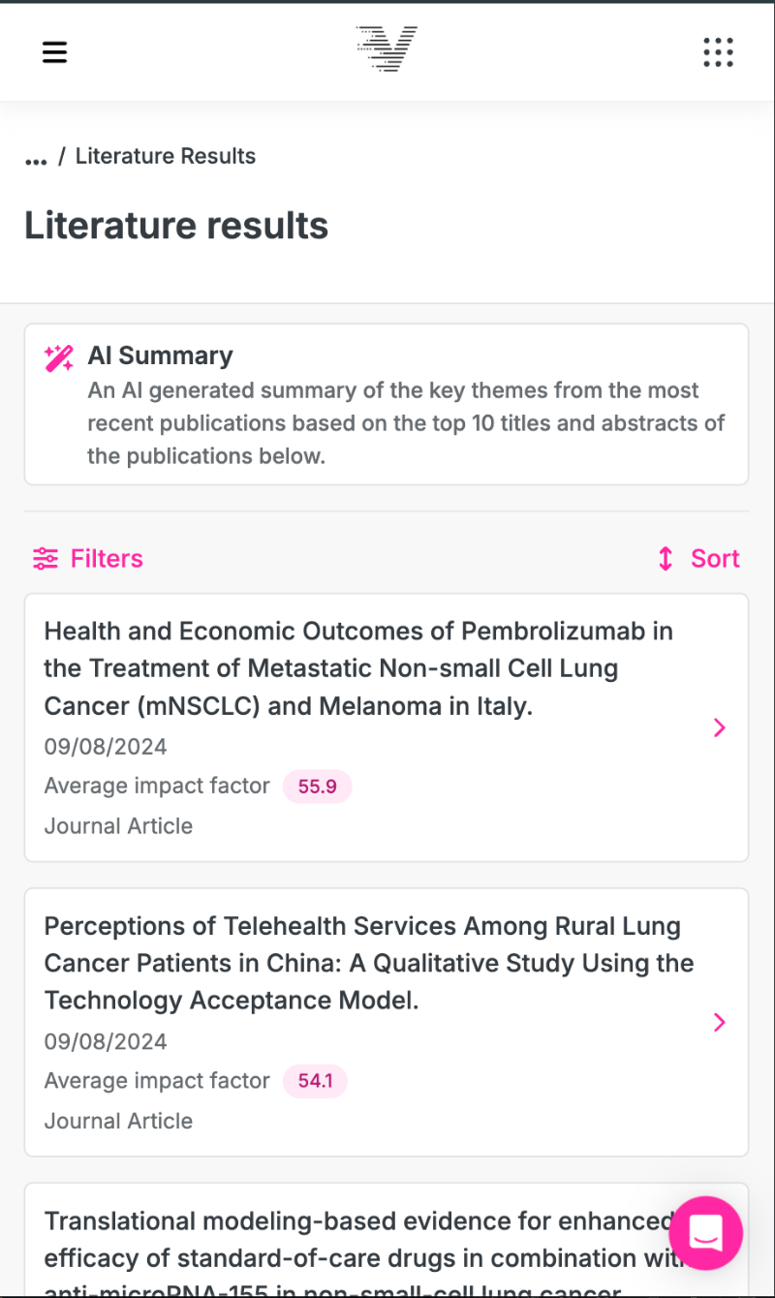
Task: Click the 55.9 impact factor badge
Action: 317,787
